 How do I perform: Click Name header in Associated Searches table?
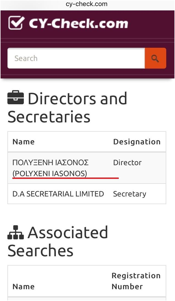pos(24,286)
